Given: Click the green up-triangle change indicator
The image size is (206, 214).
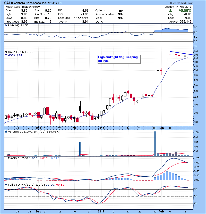Looking at the screenshot, I should click(170, 11).
